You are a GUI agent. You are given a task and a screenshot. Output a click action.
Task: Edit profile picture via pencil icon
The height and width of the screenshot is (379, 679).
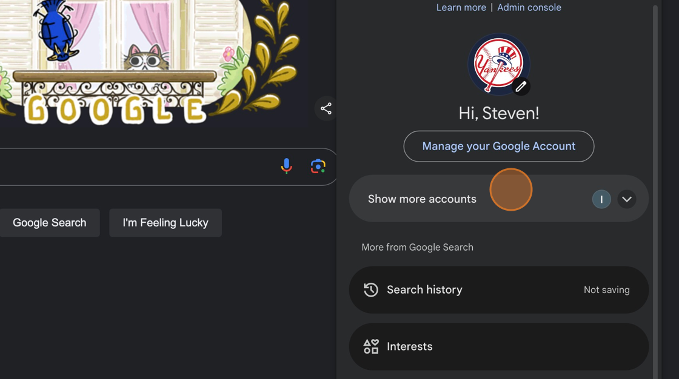(x=521, y=87)
